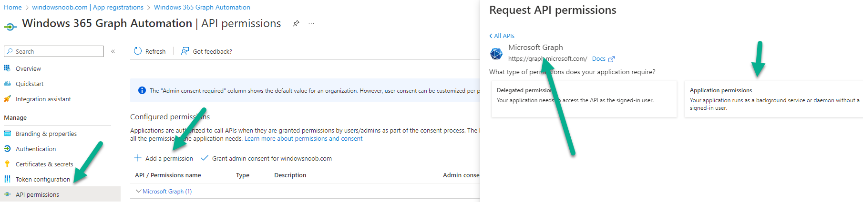This screenshot has height=202, width=863.
Task: Open the Home breadcrumb link
Action: (13, 7)
